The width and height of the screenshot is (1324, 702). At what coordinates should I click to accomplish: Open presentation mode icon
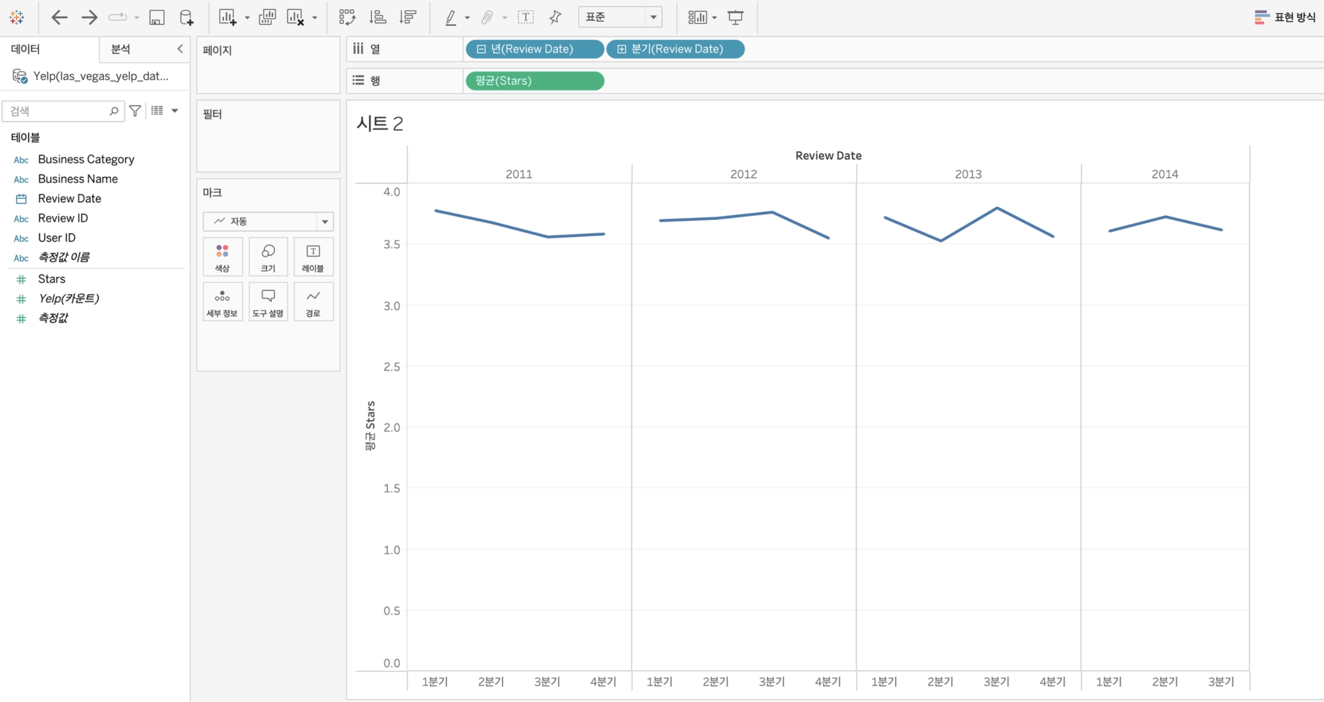click(735, 18)
